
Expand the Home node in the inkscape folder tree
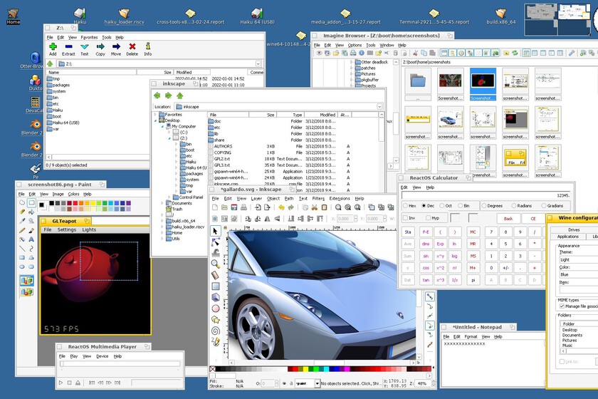162,232
